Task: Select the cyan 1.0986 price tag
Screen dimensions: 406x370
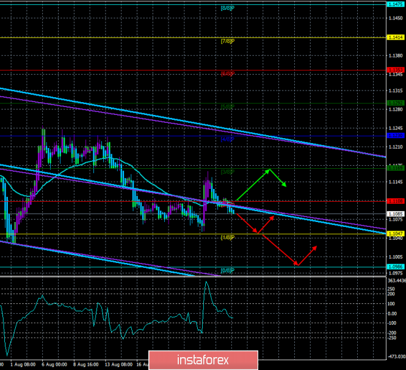Action: coord(394,266)
